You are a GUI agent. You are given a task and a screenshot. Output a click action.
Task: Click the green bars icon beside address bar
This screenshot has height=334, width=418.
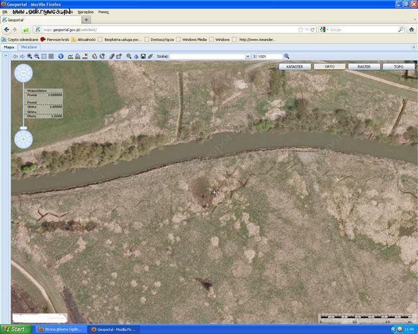coord(26,30)
